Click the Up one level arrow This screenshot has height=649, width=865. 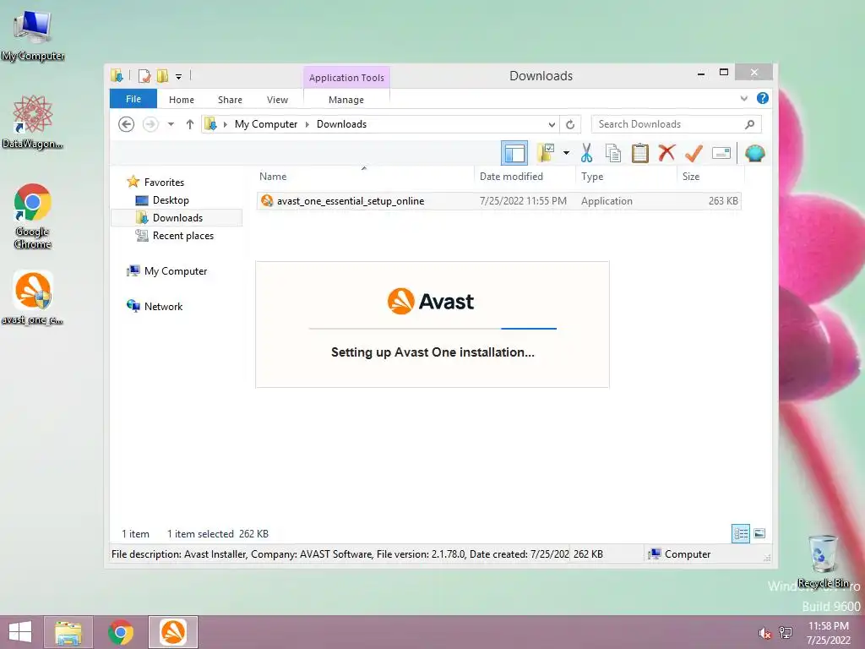point(190,124)
